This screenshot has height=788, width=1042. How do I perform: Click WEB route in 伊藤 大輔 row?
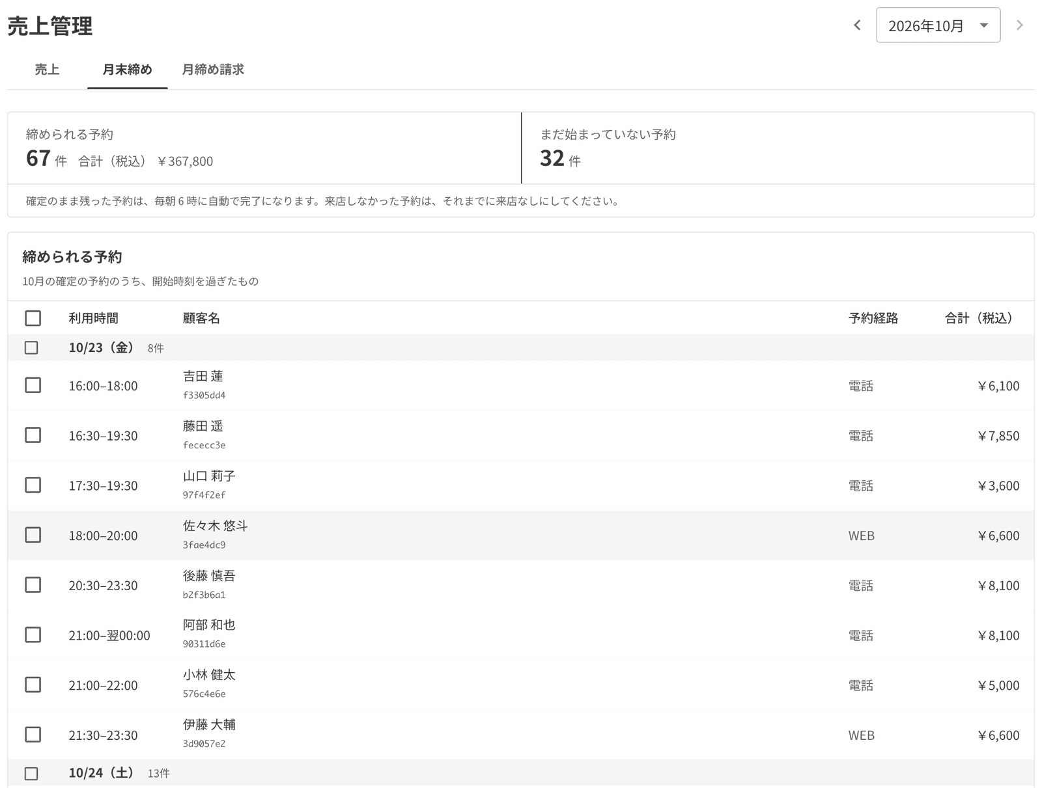pos(861,735)
